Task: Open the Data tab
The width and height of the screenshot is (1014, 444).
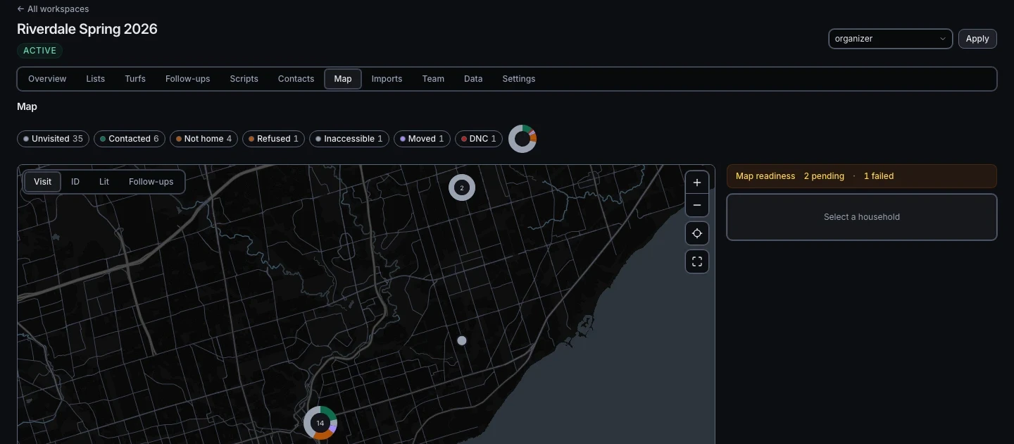Action: [473, 79]
